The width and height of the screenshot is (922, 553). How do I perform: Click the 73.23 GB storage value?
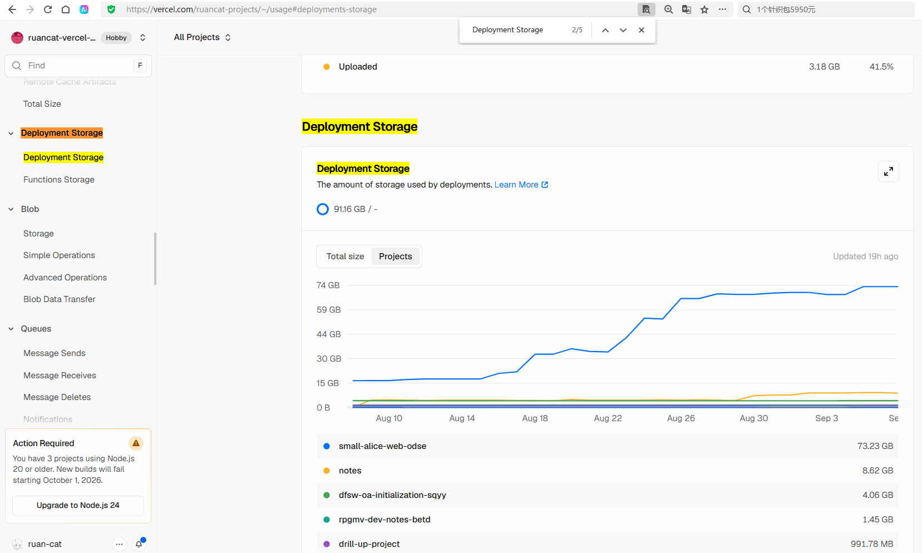pos(875,446)
